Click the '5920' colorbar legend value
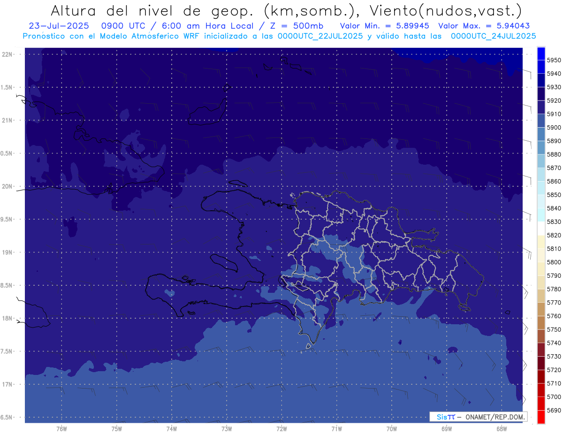The height and width of the screenshot is (435, 563). coord(554,100)
